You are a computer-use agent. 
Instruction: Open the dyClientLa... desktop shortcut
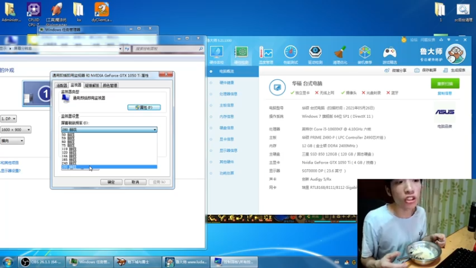pos(102,13)
